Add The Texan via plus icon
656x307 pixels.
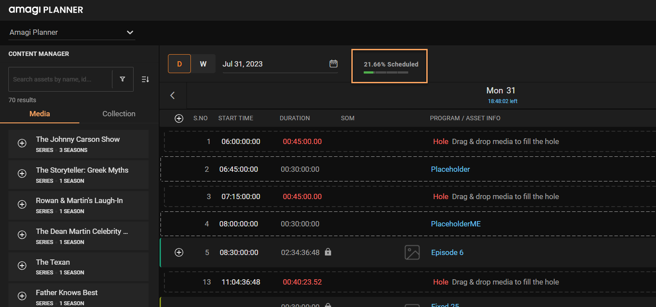22,266
